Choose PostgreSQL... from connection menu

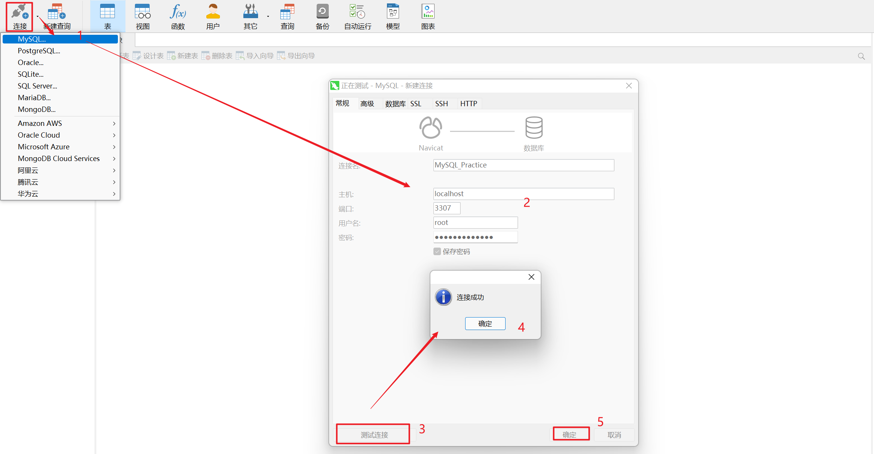(x=60, y=51)
